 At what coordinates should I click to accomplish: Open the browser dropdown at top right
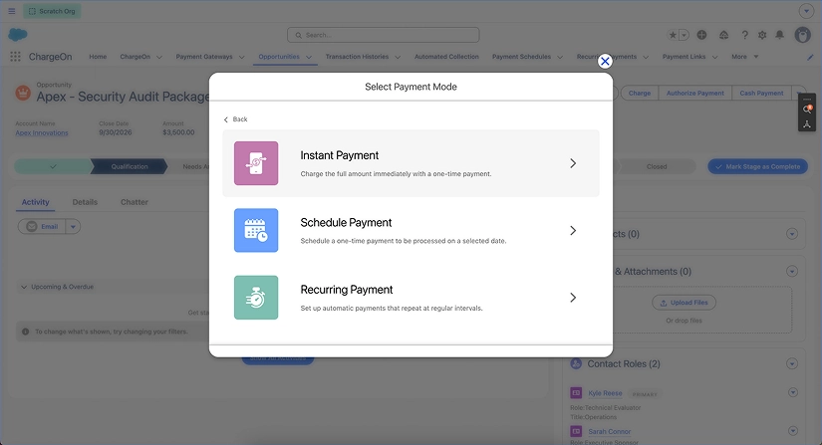(x=806, y=11)
